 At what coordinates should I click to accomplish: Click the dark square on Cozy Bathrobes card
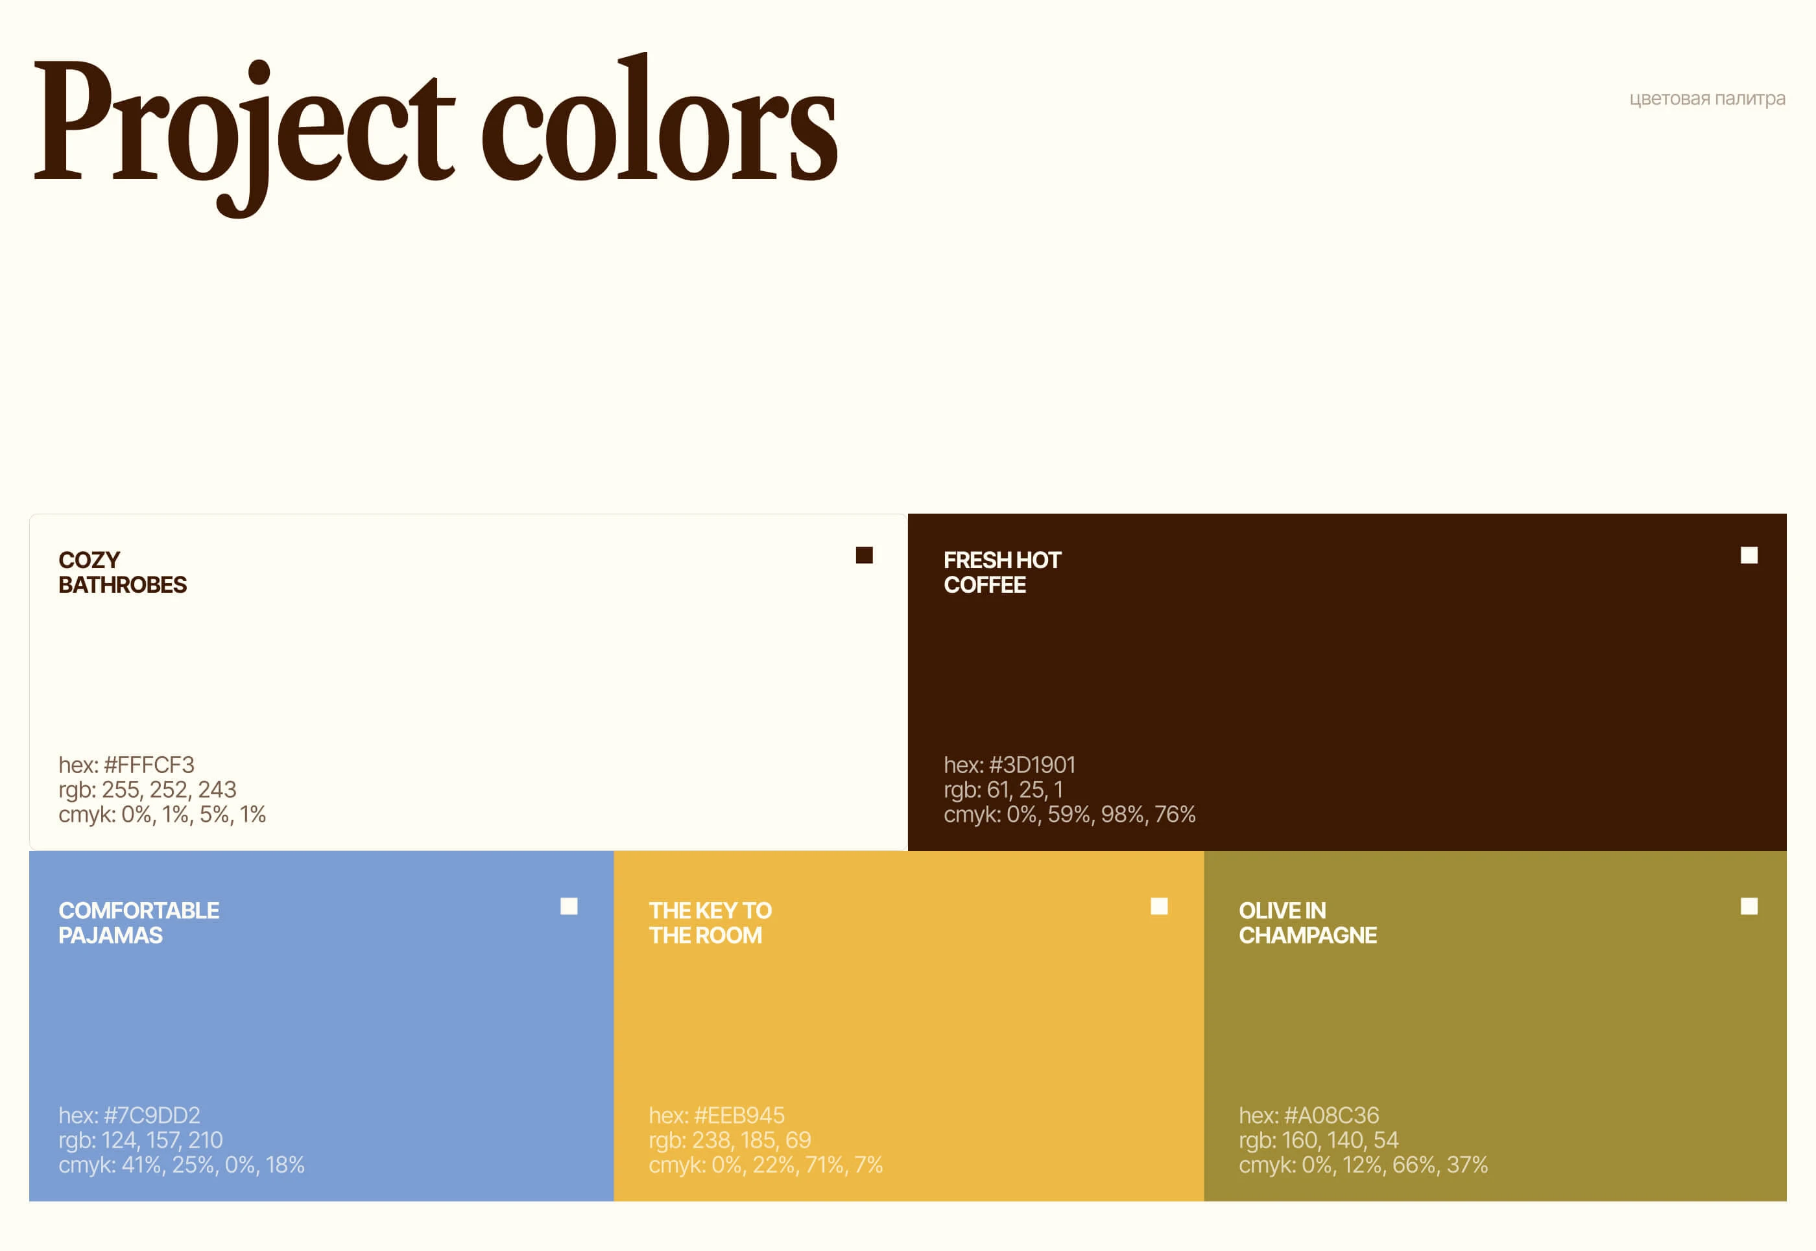864,555
